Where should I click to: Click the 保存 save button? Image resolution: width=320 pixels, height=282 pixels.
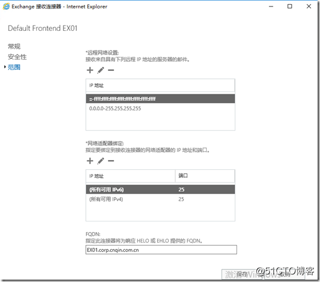242,274
